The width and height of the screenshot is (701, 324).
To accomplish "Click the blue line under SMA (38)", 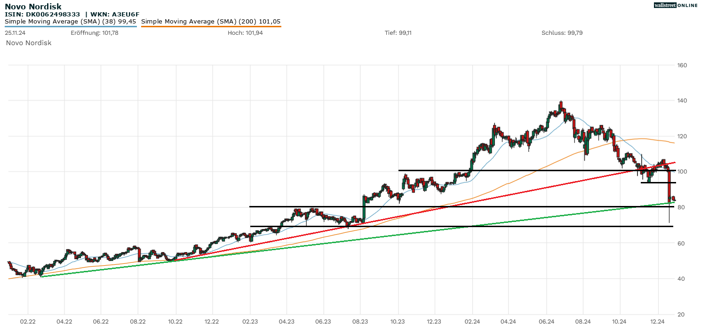I will pos(71,26).
